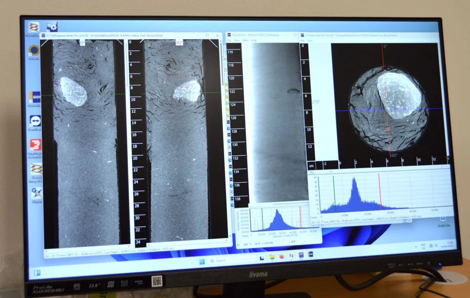Open File menu in GQuickView window
Viewport: 470px width, 298px height.
tap(229, 40)
